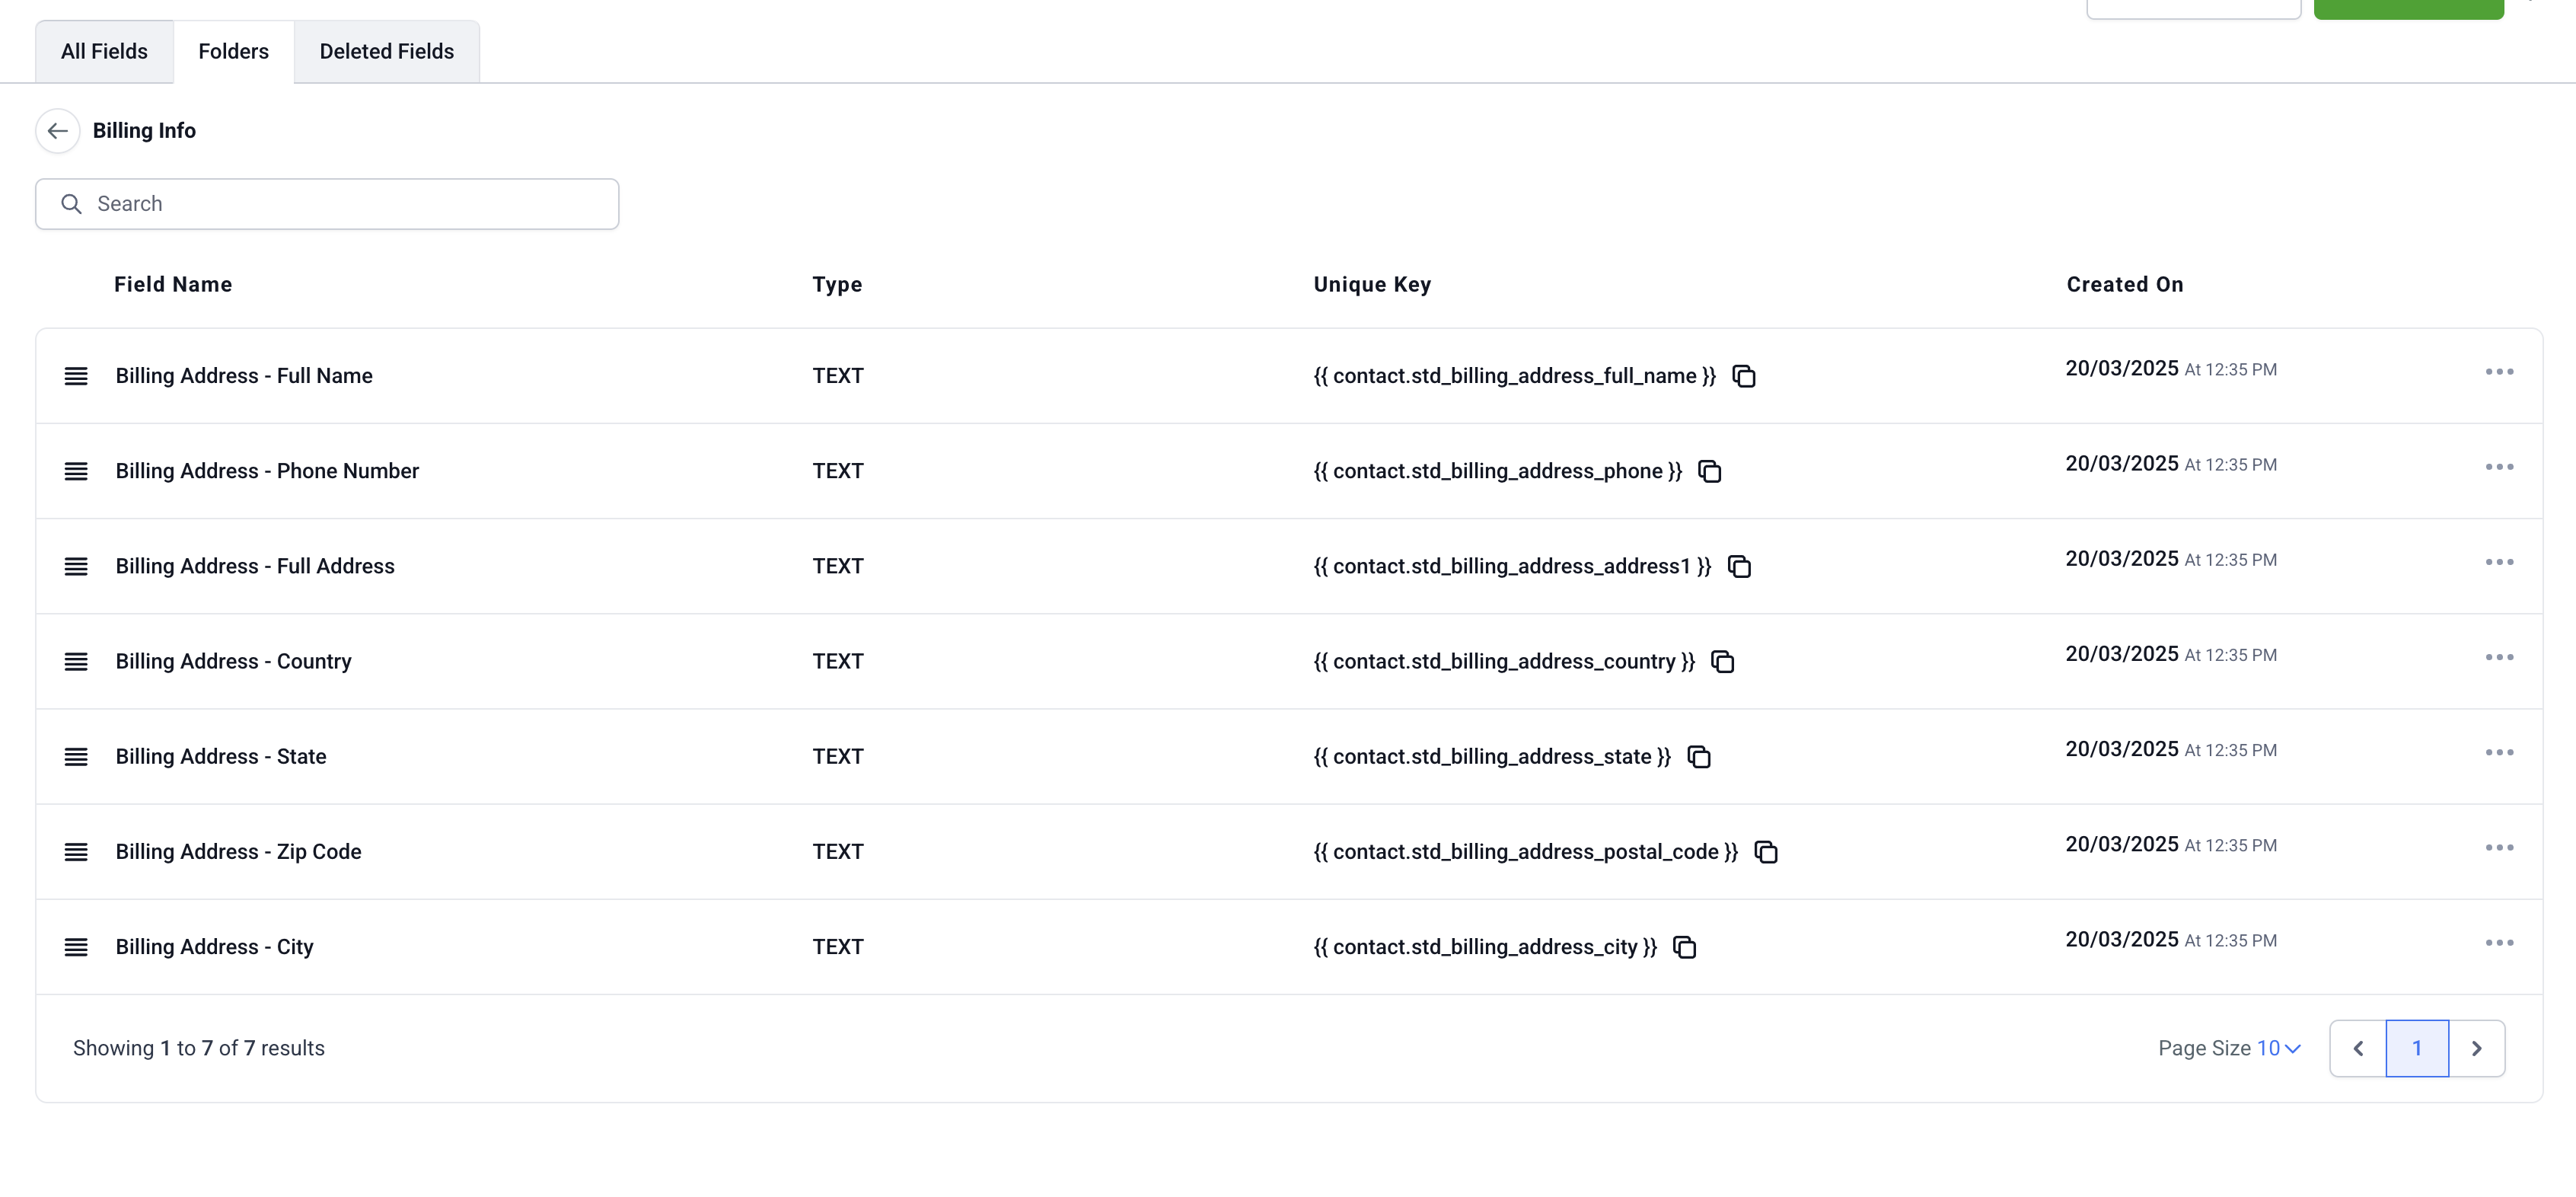Grab the Full Name row drag handle

point(76,376)
